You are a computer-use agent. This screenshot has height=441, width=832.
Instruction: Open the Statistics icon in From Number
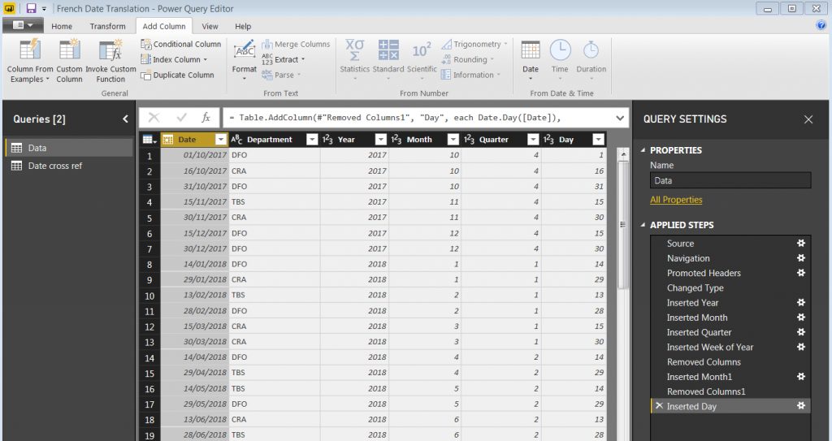tap(354, 50)
